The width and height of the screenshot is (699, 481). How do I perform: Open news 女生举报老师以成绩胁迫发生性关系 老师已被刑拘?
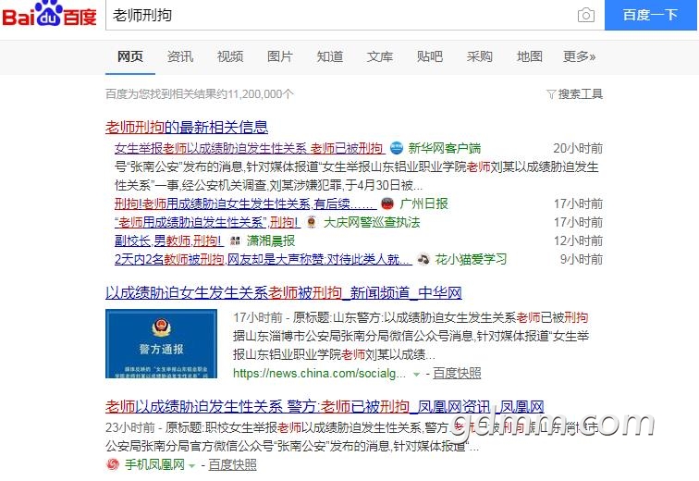[250, 148]
